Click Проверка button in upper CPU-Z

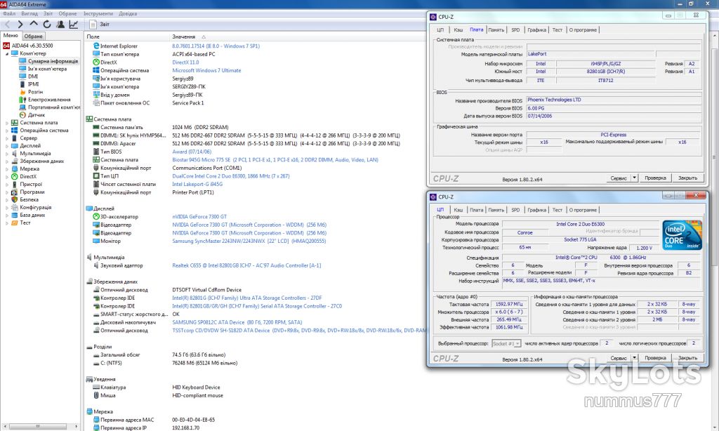655,178
